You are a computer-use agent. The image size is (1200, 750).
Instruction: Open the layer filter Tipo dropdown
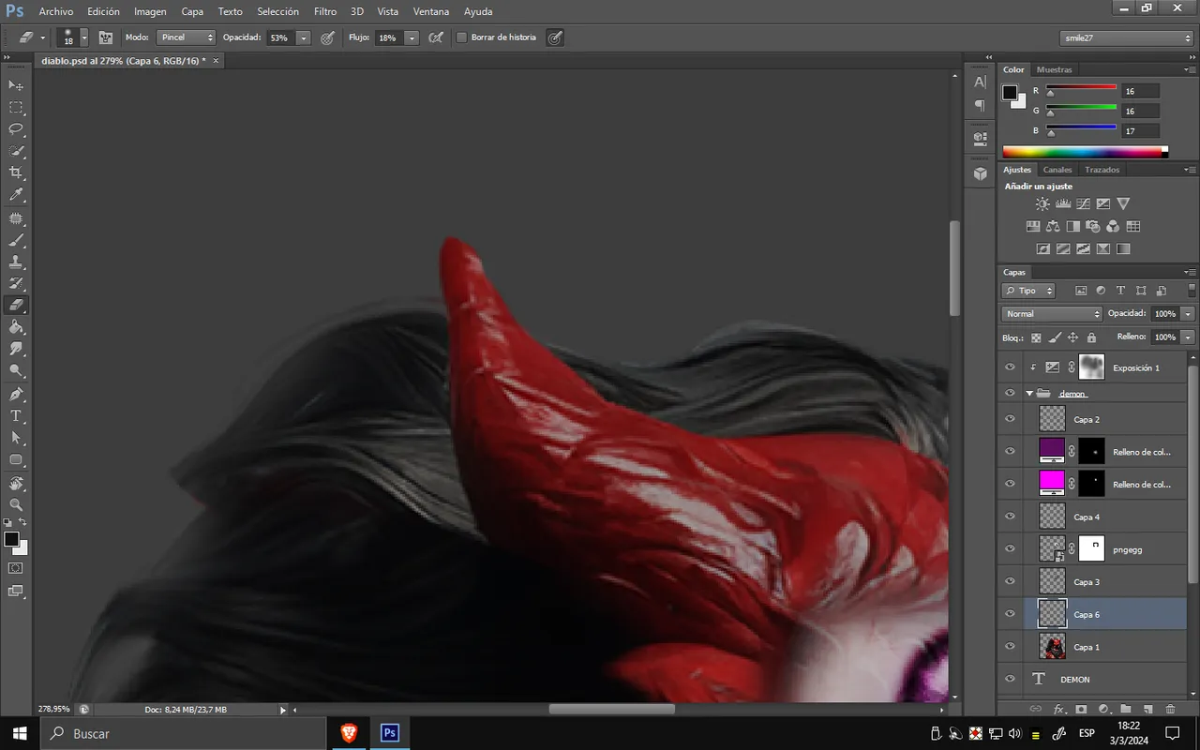1028,291
